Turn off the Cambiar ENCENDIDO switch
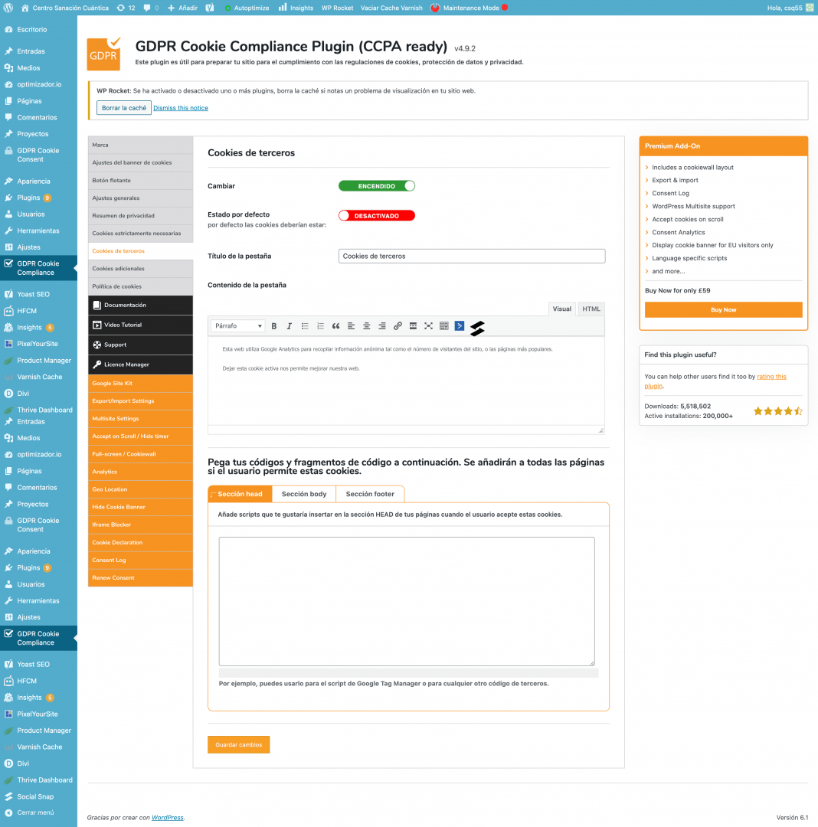 (x=377, y=186)
